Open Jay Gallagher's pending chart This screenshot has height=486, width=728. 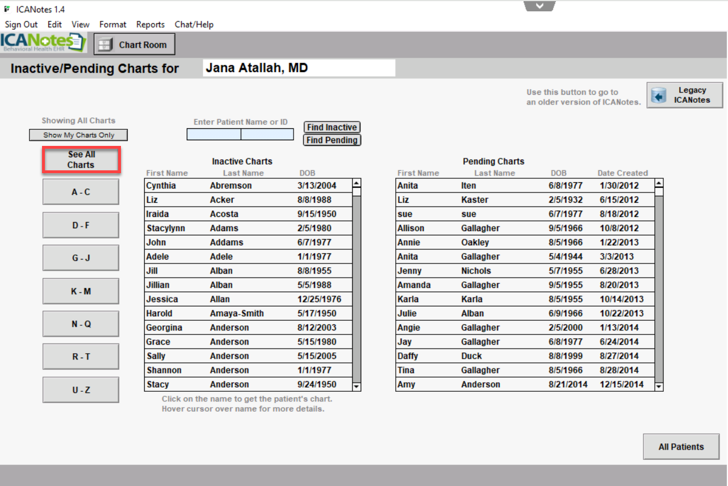point(525,342)
